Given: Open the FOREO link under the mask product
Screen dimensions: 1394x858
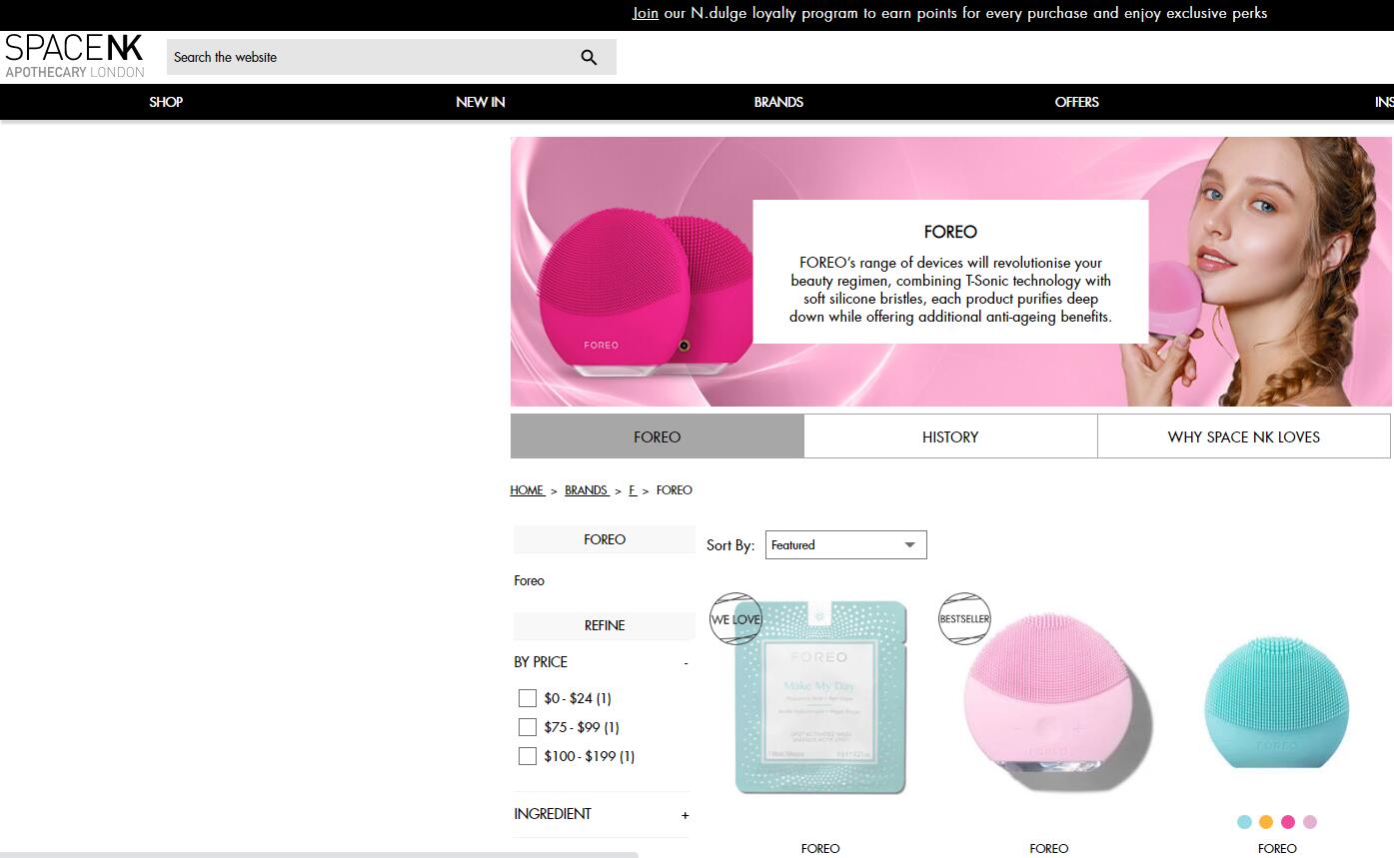Looking at the screenshot, I should pos(820,849).
